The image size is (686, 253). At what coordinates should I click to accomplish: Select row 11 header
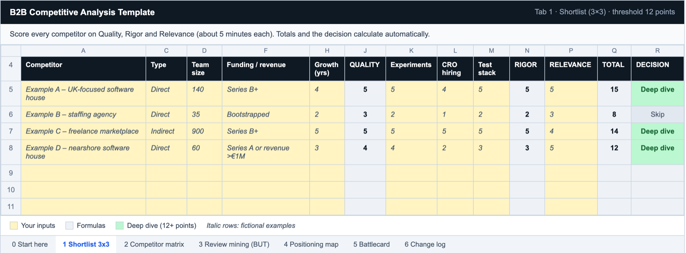point(11,206)
